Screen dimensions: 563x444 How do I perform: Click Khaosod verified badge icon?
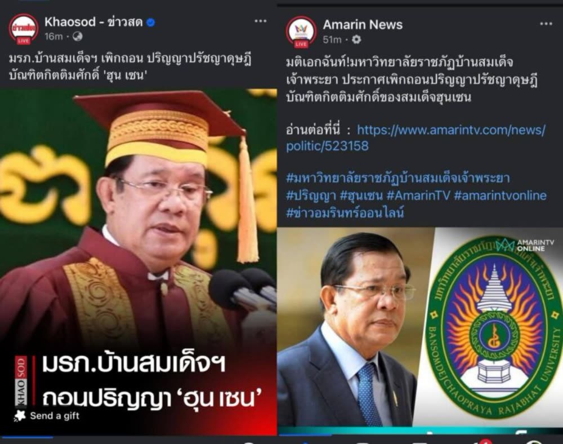[x=151, y=23]
